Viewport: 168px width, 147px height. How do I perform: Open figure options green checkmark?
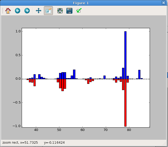pos(79,11)
